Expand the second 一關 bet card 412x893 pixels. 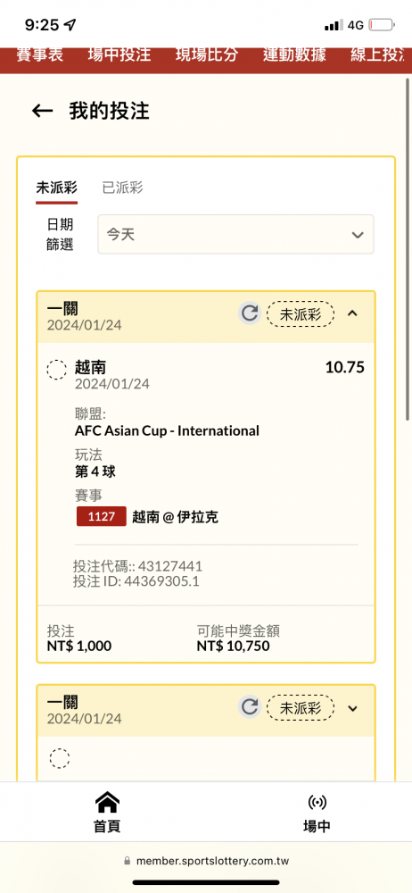point(352,708)
